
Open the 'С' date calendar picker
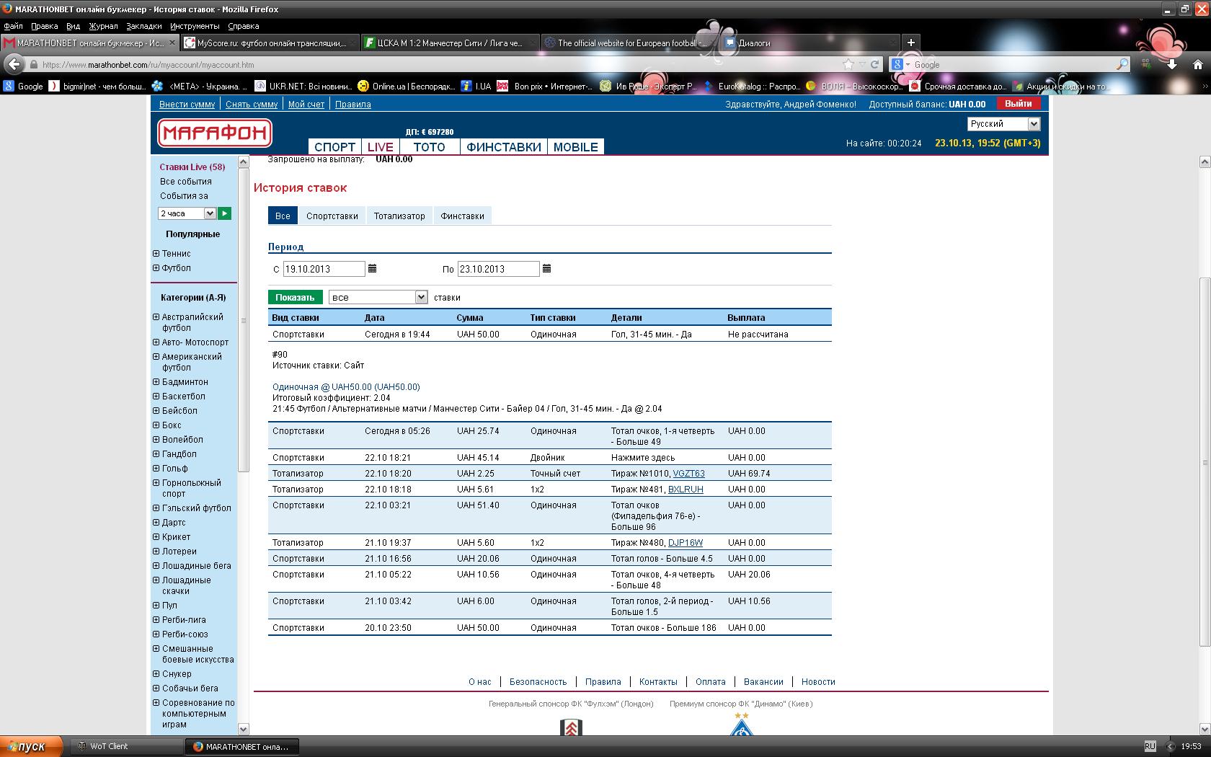pyautogui.click(x=372, y=269)
